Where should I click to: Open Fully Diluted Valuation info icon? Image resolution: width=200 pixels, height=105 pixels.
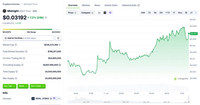[x=26, y=52]
